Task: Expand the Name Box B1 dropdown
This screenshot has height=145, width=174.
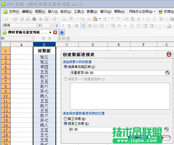Action: pos(32,39)
